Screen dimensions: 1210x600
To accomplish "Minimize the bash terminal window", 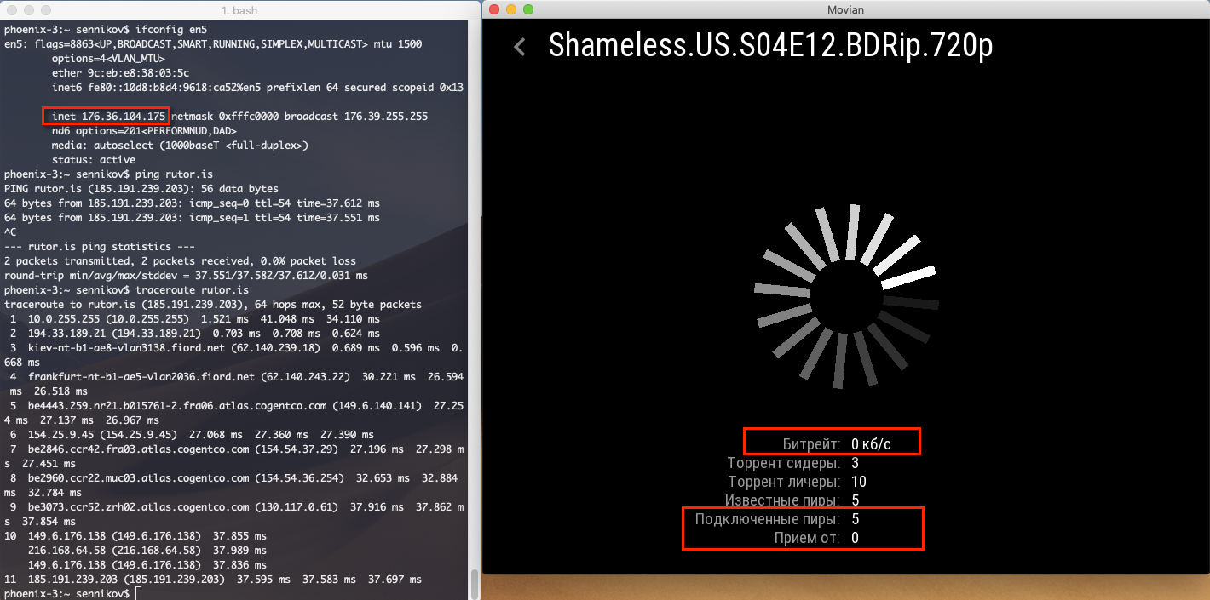I will (28, 10).
